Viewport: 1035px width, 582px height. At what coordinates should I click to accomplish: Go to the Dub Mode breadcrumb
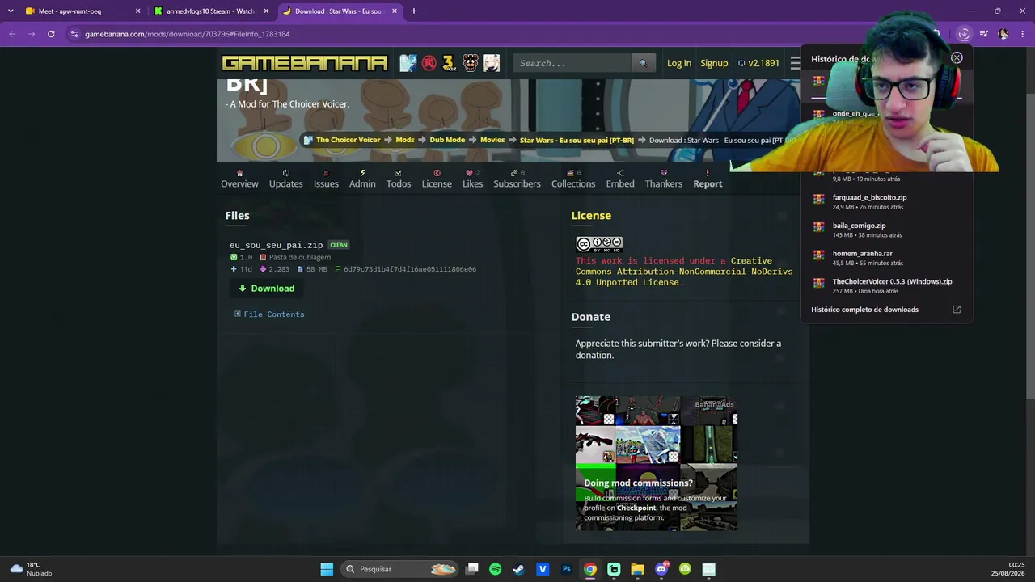tap(447, 140)
